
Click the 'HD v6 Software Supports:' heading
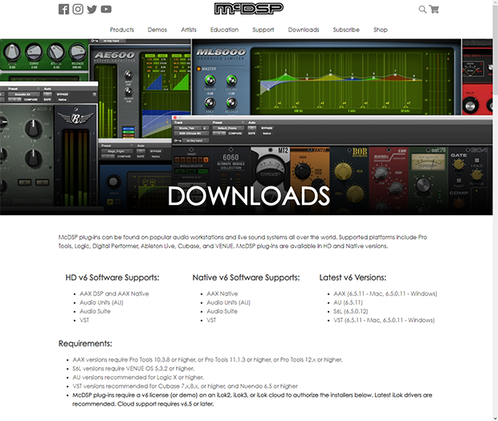click(112, 278)
